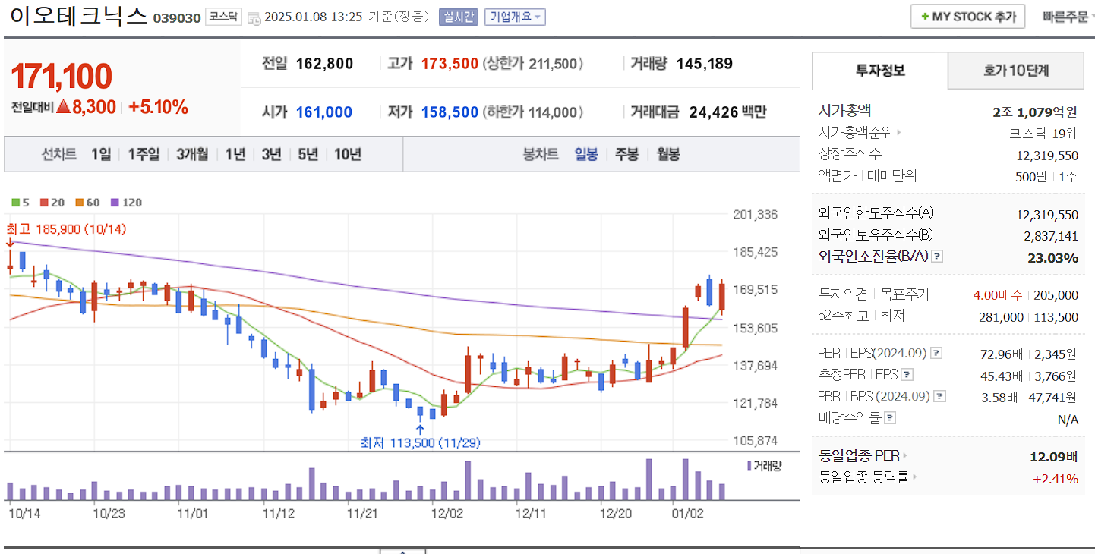Click the refresh icon beside the timestamp
The width and height of the screenshot is (1095, 554).
tap(254, 16)
